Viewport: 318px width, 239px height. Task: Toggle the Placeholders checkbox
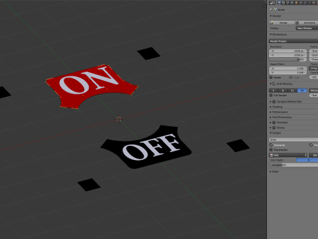(x=271, y=150)
